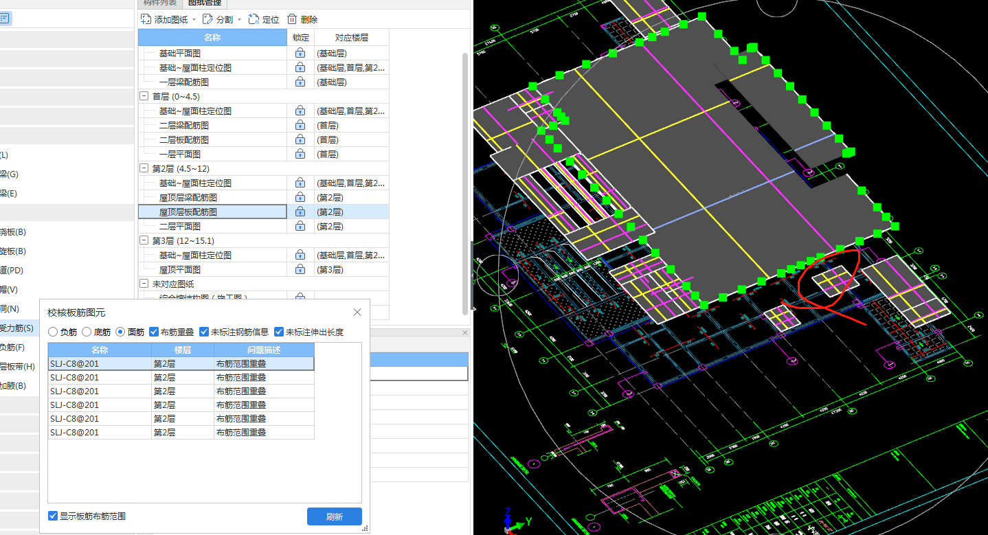Toggle lock icon for 屋顶层板配筋图
Image resolution: width=988 pixels, height=535 pixels.
300,212
